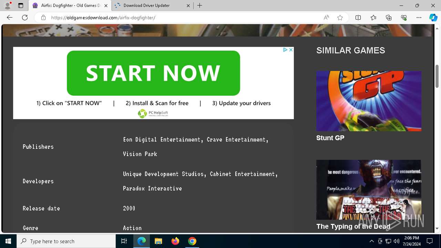Select the Release date label
This screenshot has width=441, height=248.
(41, 208)
